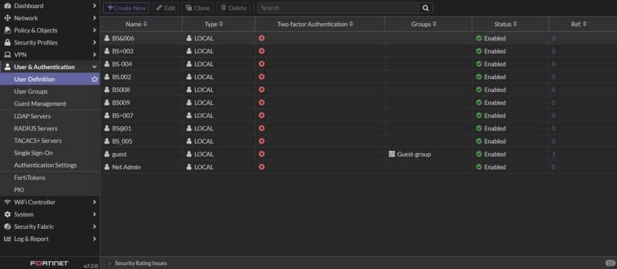The image size is (617, 269).
Task: Click the WiFi Controller sidebar icon
Action: coord(8,202)
